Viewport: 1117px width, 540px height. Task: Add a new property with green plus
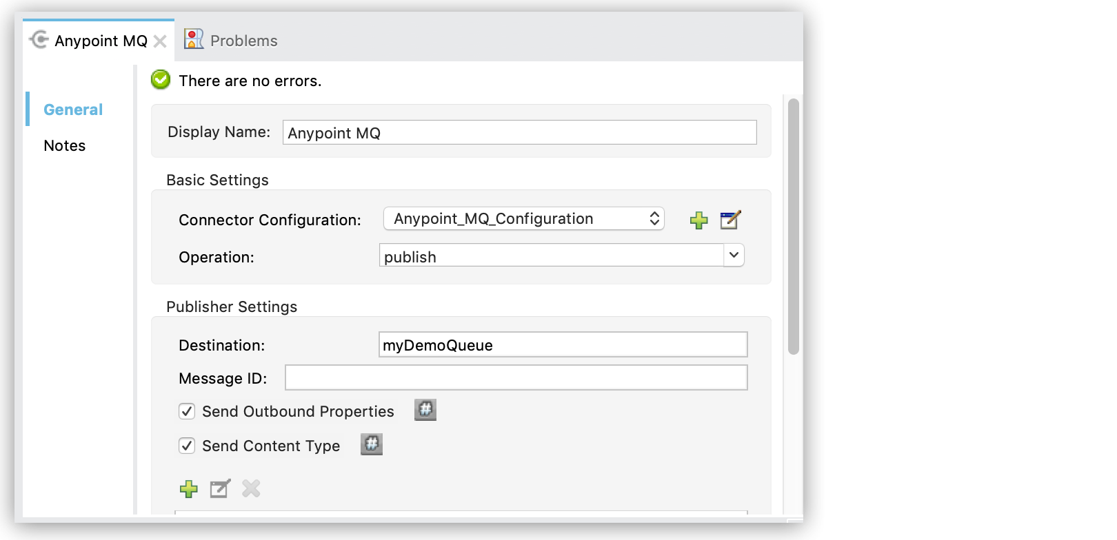(188, 489)
